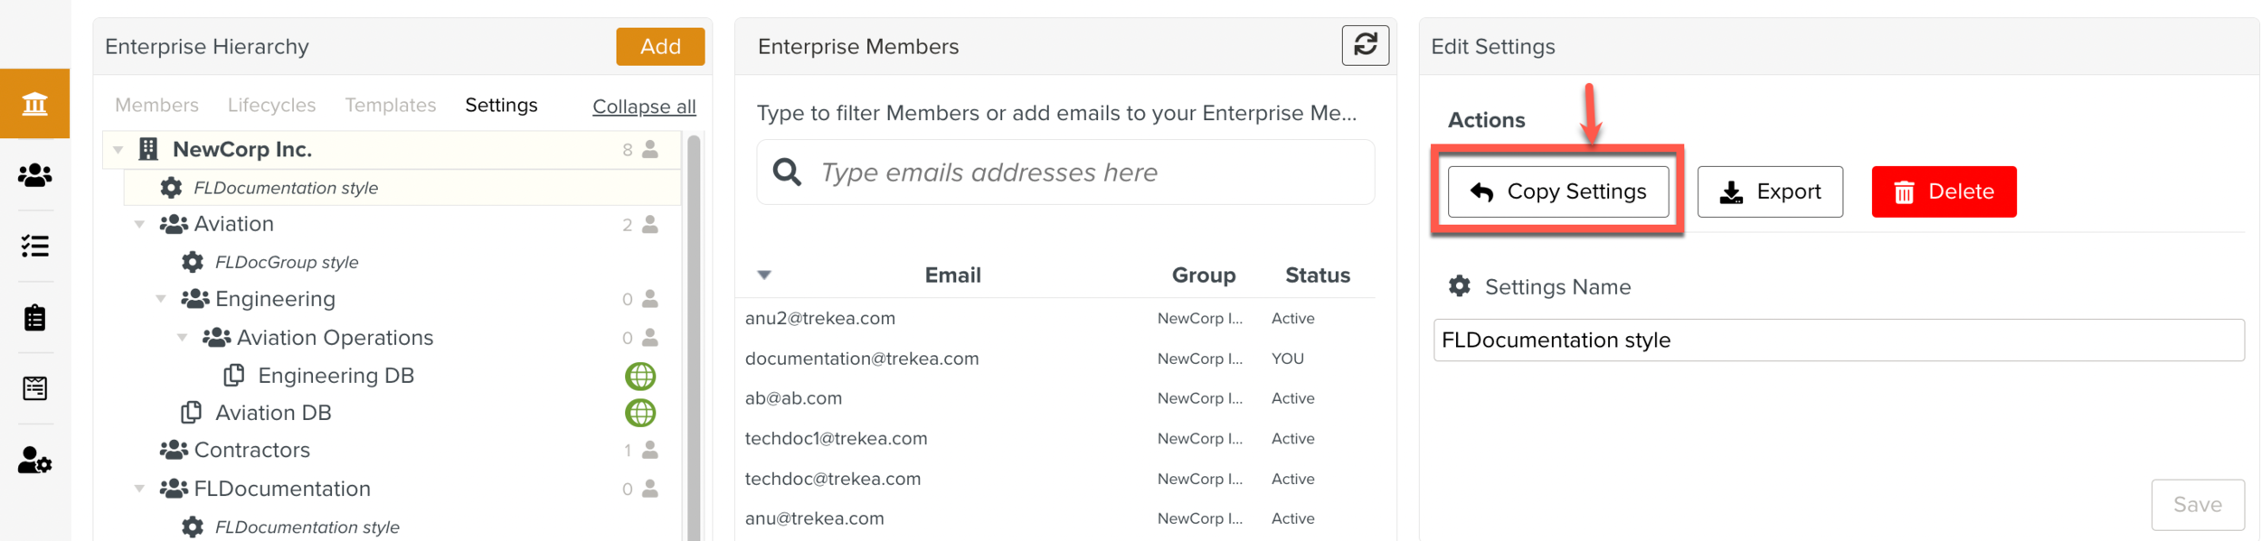The image size is (2261, 541).
Task: Click the Collapse all link
Action: (644, 107)
